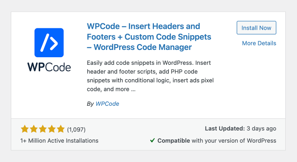297x162 pixels.
Task: Click the fourth gold rating star
Action: click(x=51, y=129)
